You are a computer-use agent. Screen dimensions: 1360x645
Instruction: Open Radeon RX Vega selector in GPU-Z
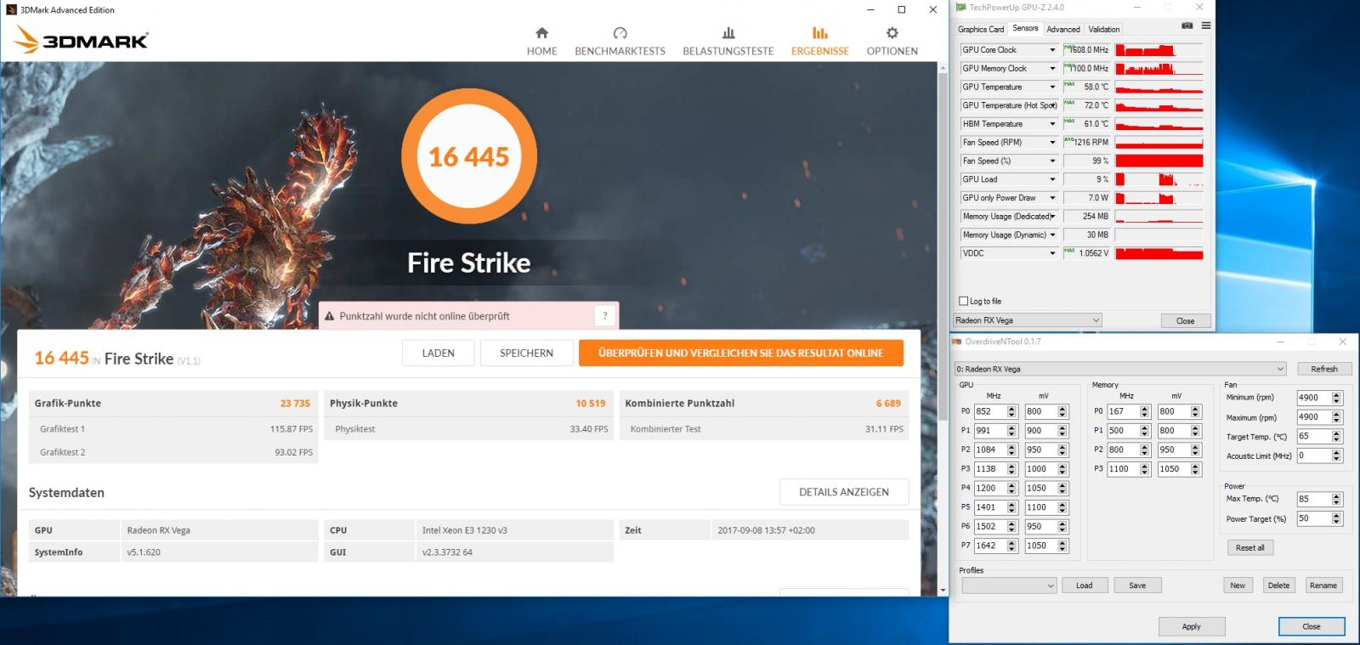(x=1027, y=320)
